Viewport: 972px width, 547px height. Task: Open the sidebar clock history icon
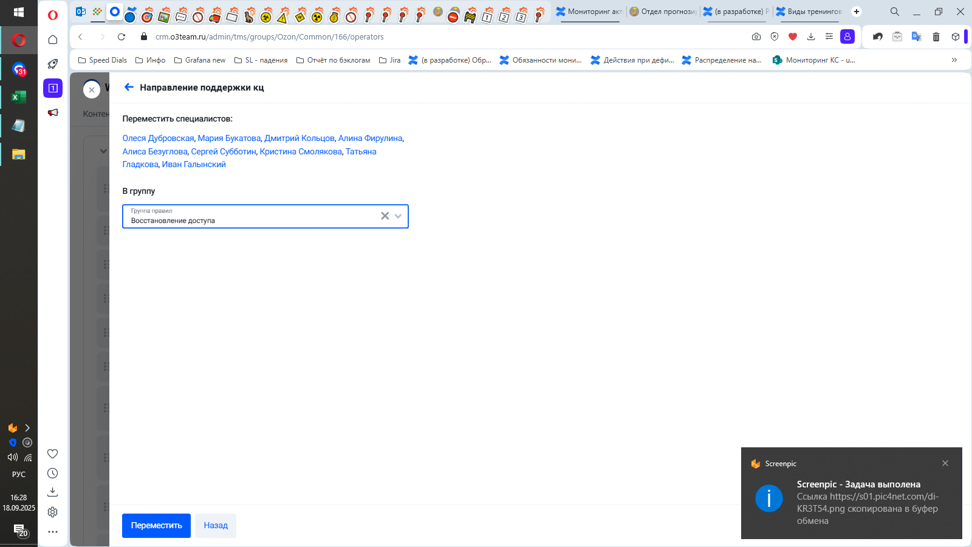pyautogui.click(x=53, y=473)
